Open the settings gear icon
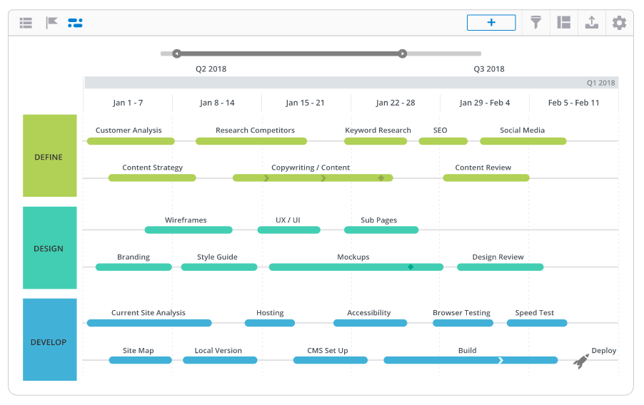The image size is (644, 405). click(x=619, y=23)
